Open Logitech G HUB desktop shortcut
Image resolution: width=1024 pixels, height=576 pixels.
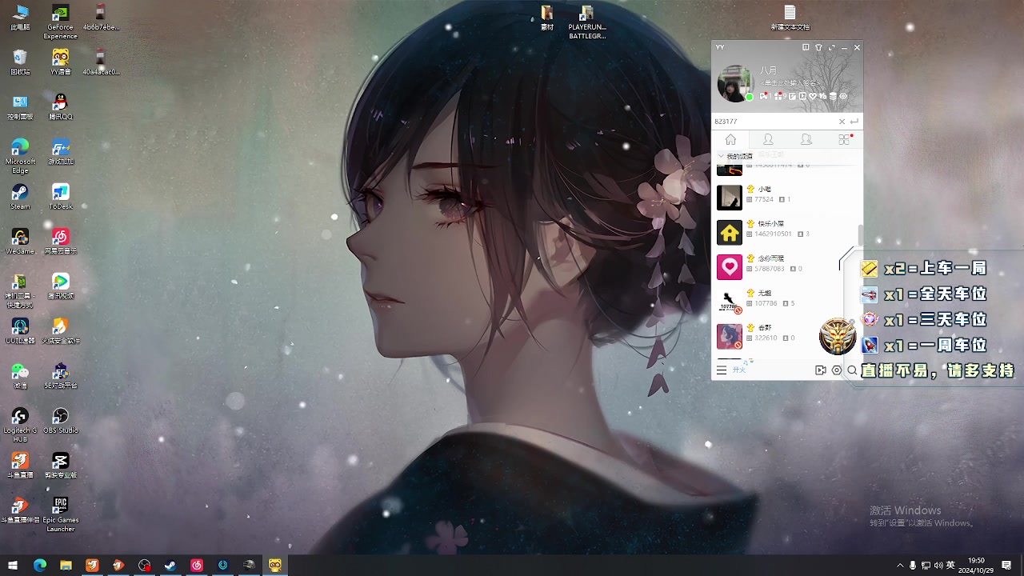tap(20, 424)
